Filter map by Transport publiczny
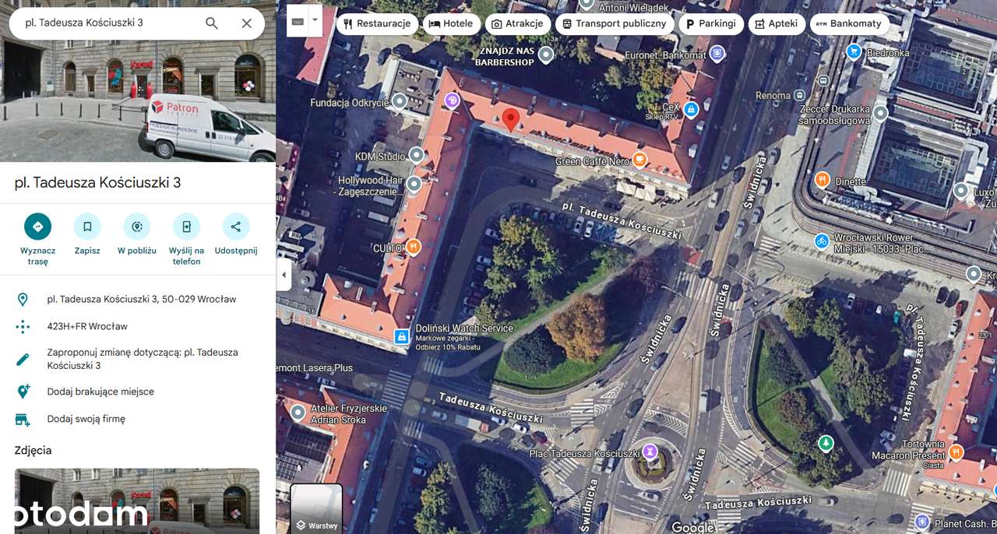The image size is (997, 534). (x=615, y=23)
